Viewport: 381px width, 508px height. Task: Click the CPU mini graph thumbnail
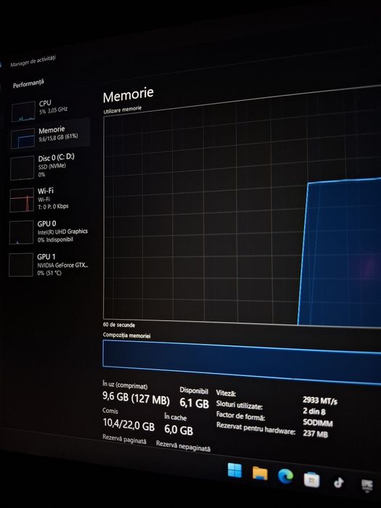(23, 112)
